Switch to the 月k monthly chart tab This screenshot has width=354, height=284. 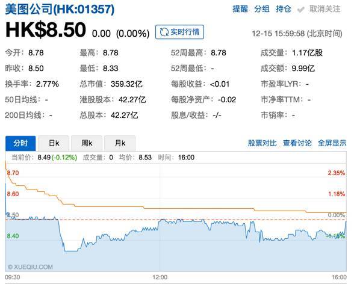120,143
